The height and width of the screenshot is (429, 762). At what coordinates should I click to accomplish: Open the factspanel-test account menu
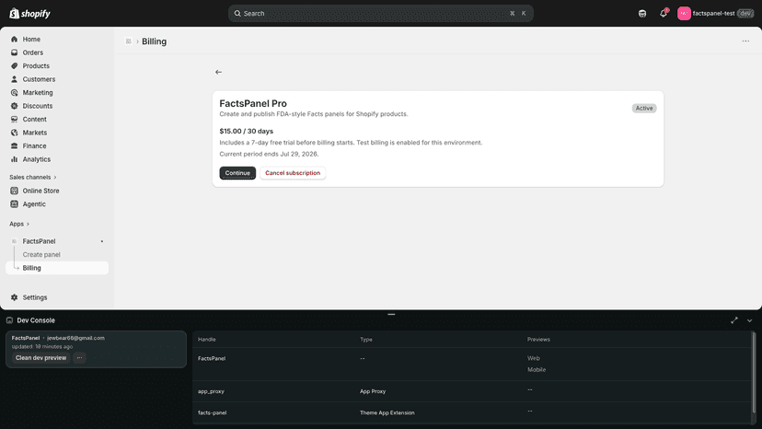click(x=715, y=13)
